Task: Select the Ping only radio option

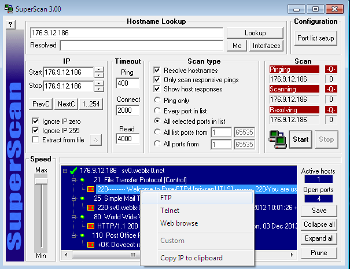Action: [x=157, y=100]
